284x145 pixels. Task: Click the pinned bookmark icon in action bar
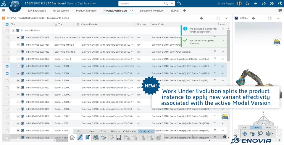pyautogui.click(x=88, y=137)
